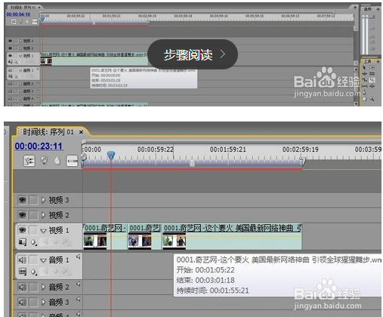Click the 00:01:59:21 ruler mark in large timeline

click(228, 149)
